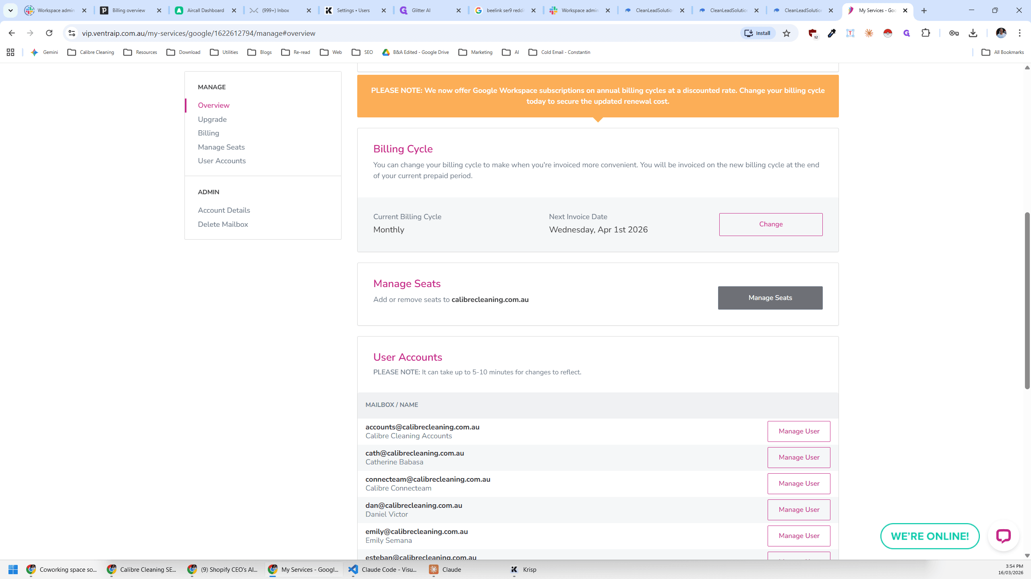
Task: Open the Calibre Cleaning bookmarks folder
Action: point(91,52)
